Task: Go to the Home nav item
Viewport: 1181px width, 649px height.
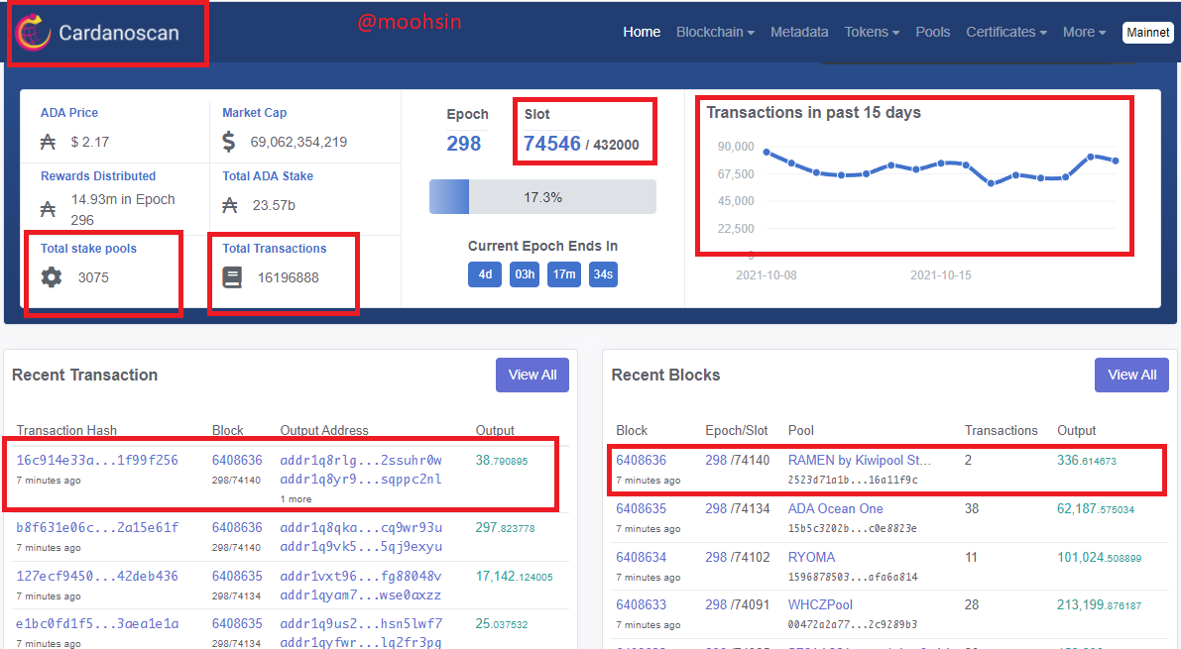Action: pyautogui.click(x=642, y=32)
